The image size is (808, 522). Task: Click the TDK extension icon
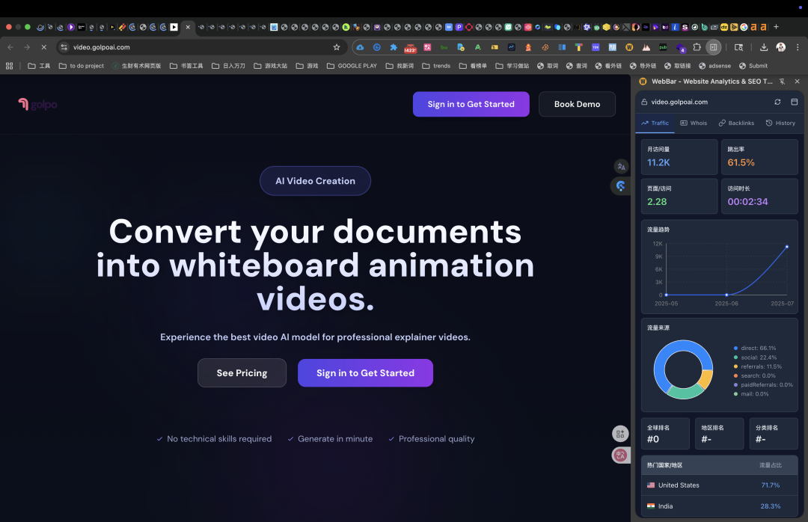(x=596, y=47)
